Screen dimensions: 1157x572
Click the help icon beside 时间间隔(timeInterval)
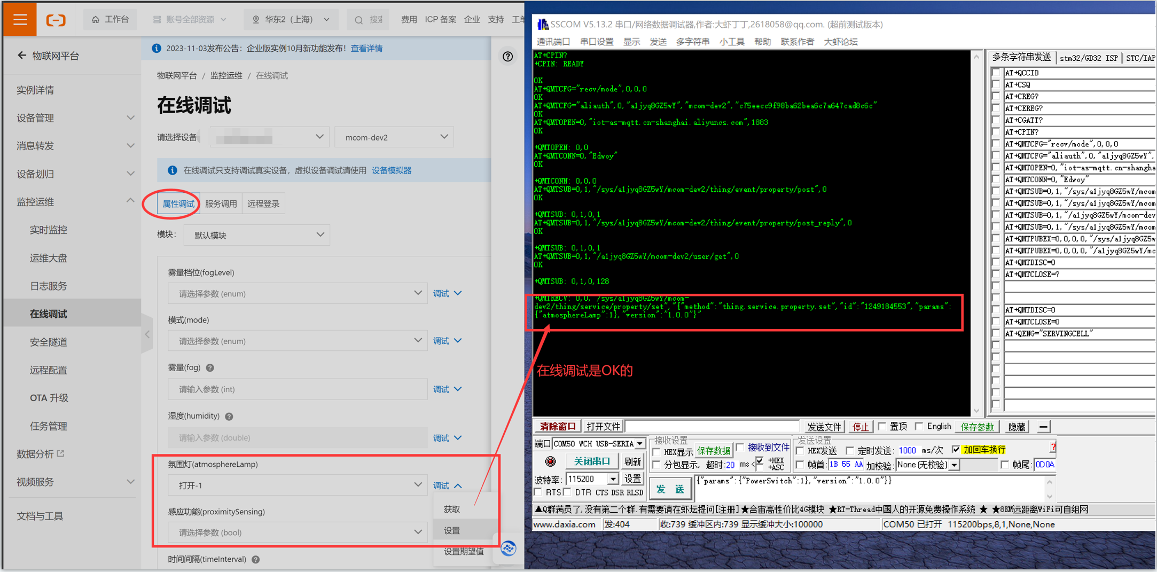coord(256,559)
